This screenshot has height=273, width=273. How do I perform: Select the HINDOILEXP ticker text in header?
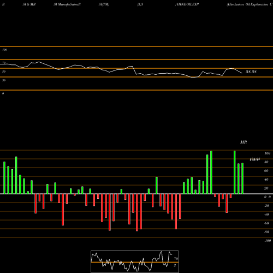point(188,4)
